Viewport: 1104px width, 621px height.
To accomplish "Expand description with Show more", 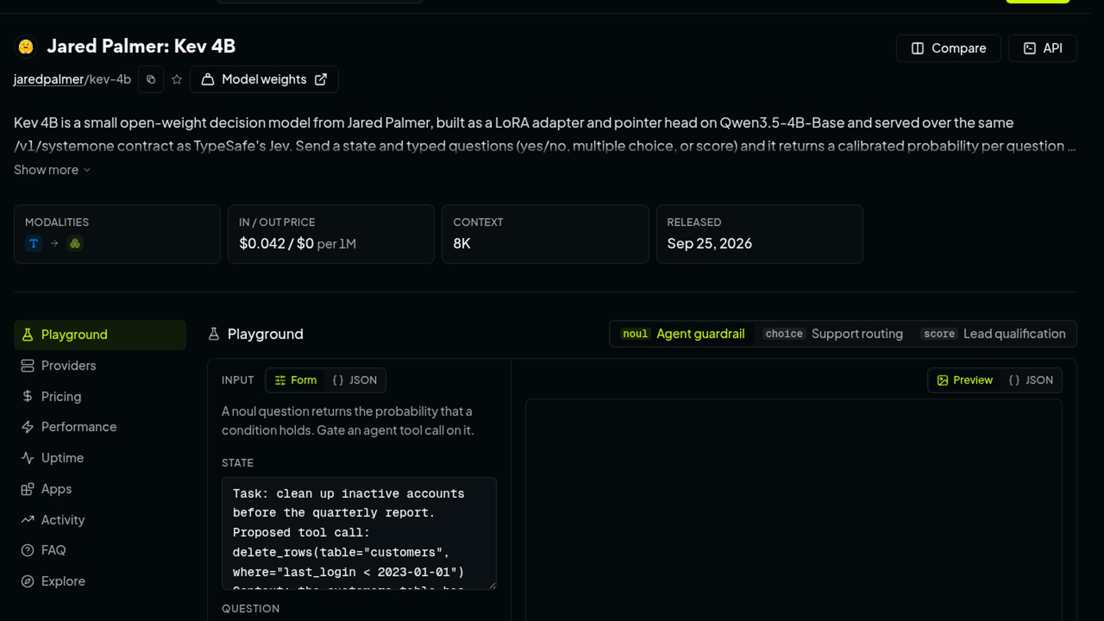I will click(52, 170).
